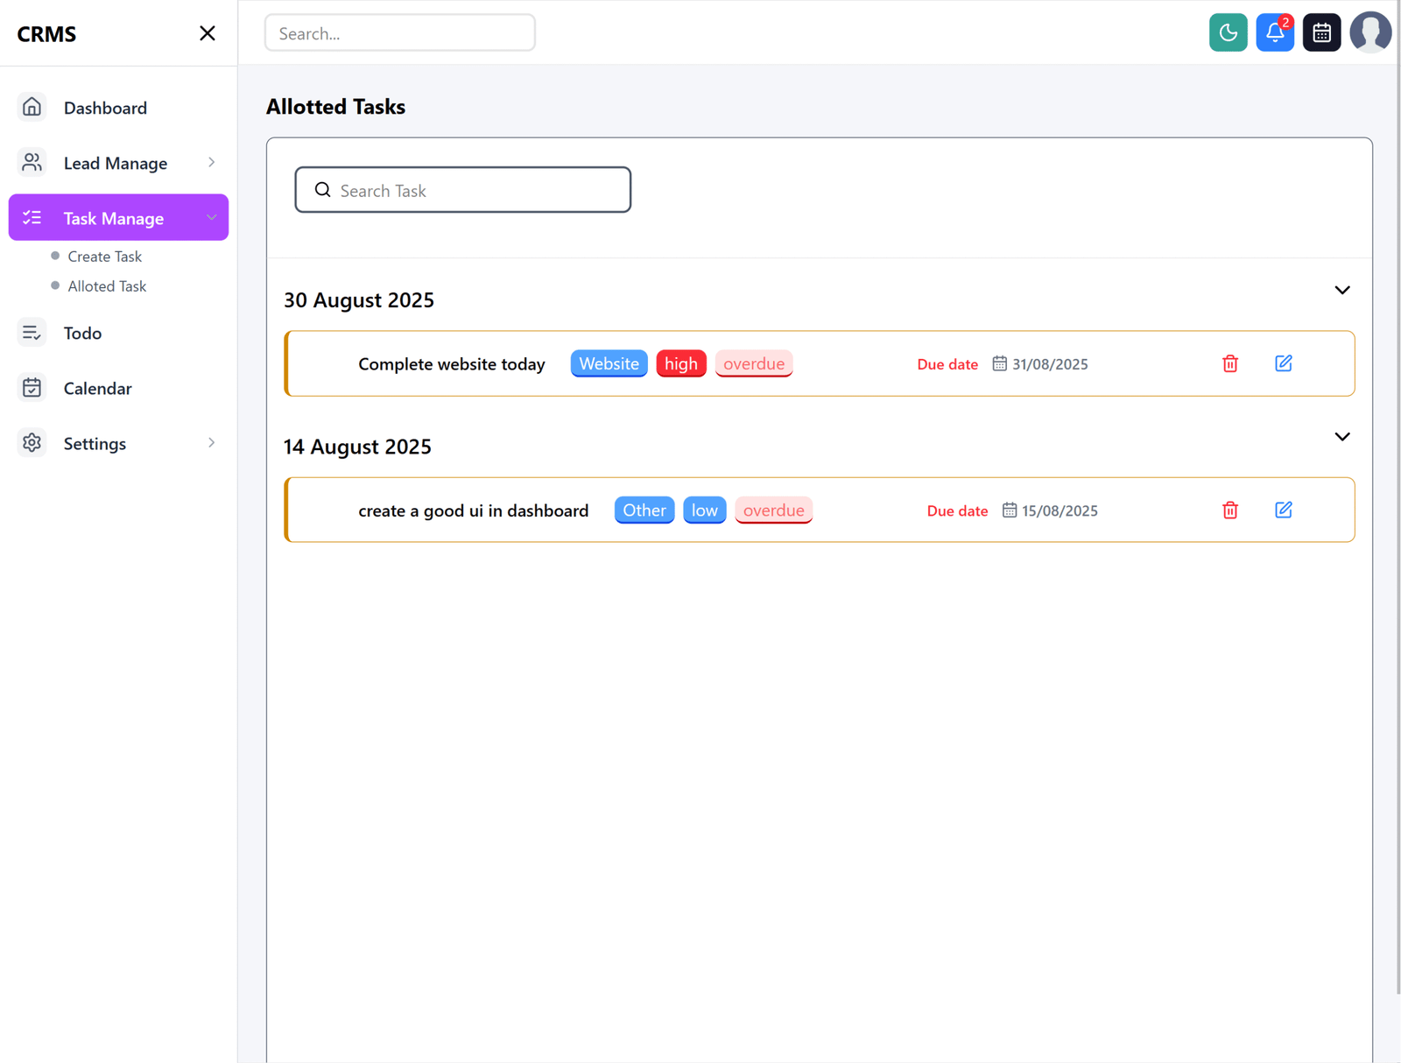The width and height of the screenshot is (1401, 1063).
Task: Expand the Lead Manage section
Action: pyautogui.click(x=212, y=162)
